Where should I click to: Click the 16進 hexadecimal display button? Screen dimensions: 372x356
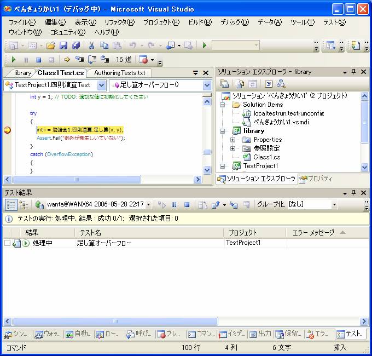[124, 60]
